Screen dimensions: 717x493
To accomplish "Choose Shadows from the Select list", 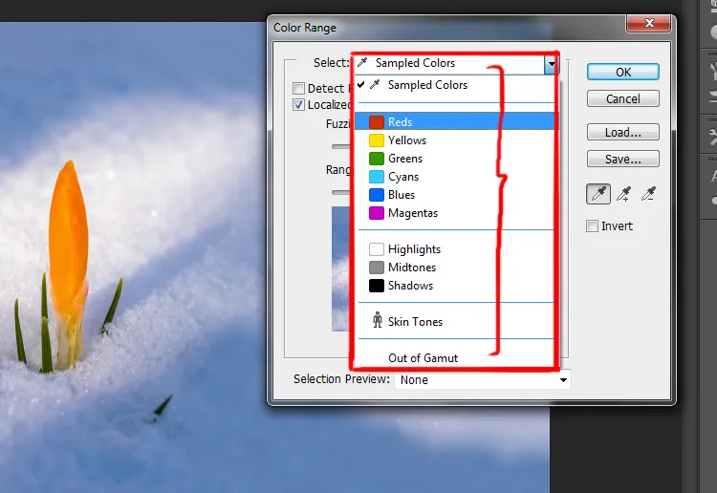I will pos(456,286).
